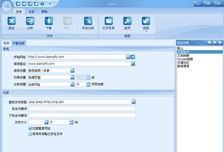Open 选项 options wrench icon

click(x=127, y=21)
